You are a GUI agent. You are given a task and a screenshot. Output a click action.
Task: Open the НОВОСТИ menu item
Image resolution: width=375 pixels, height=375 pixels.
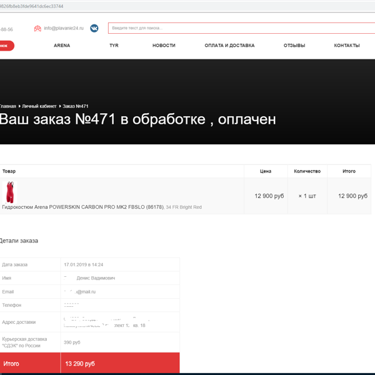[x=164, y=46]
